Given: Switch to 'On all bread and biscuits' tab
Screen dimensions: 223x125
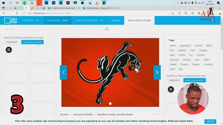Looking at the screenshot, I should [63, 8].
